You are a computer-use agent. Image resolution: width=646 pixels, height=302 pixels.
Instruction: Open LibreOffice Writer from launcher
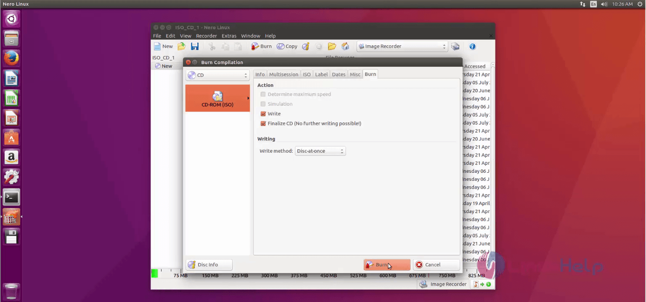click(x=11, y=78)
